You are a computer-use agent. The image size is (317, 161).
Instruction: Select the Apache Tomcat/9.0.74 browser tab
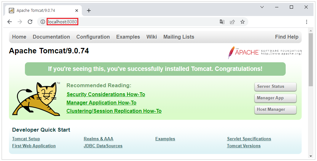(43, 11)
